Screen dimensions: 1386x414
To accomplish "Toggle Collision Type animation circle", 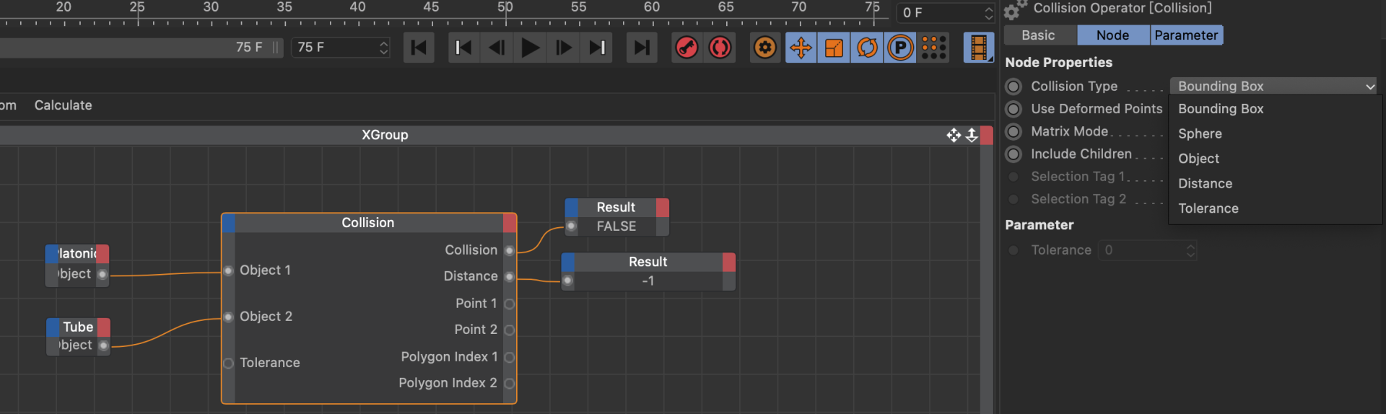I will pos(1014,87).
